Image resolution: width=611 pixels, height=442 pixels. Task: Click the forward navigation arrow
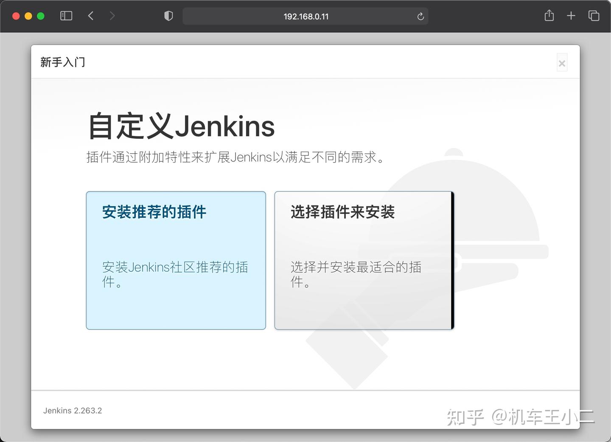click(x=112, y=15)
